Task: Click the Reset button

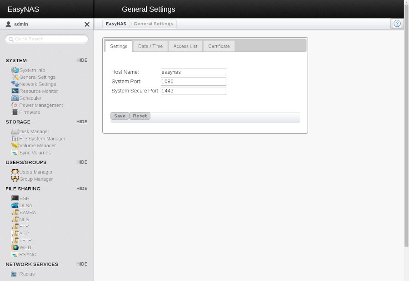Action: 140,116
